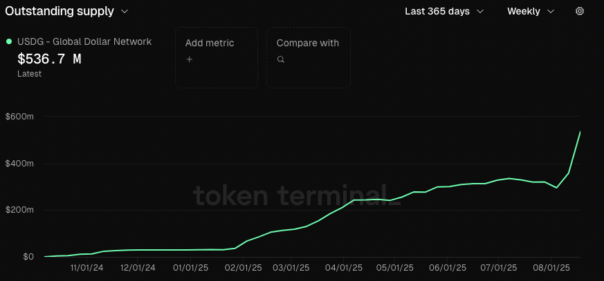Click the plus icon under Add metric
This screenshot has width=604, height=281.
point(190,59)
